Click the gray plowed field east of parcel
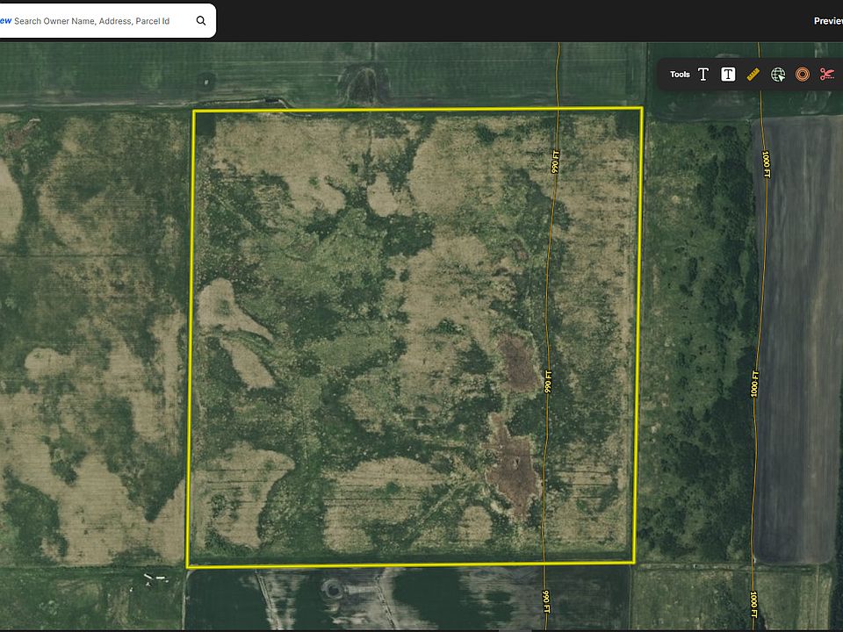Image resolution: width=843 pixels, height=632 pixels. tap(799, 339)
